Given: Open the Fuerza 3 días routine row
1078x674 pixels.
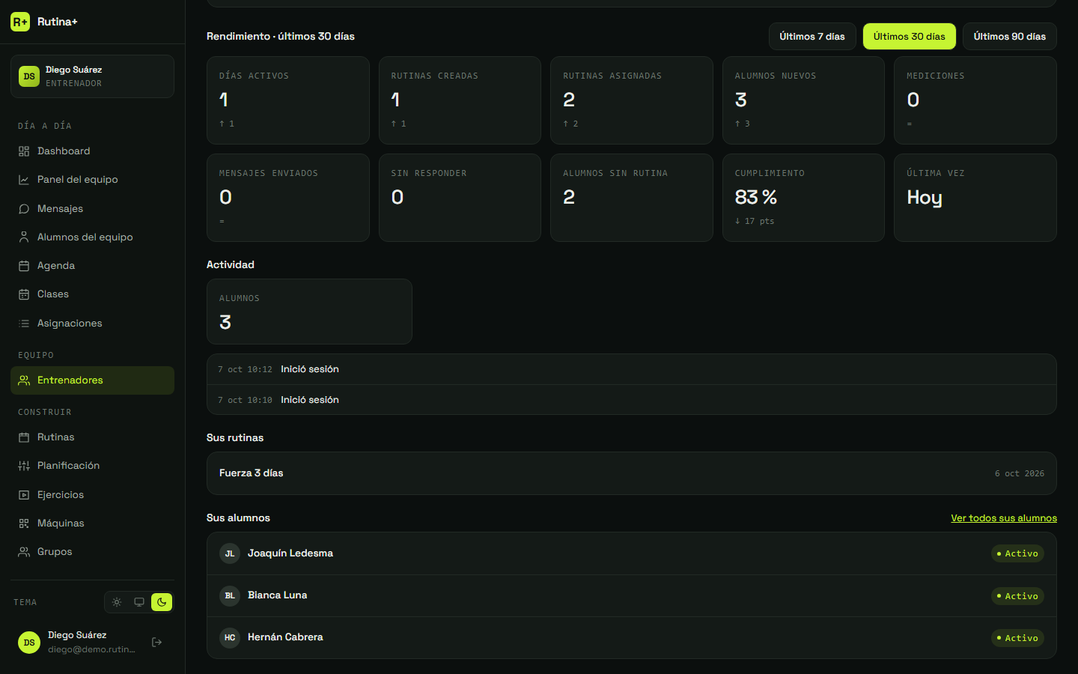Looking at the screenshot, I should [x=632, y=473].
